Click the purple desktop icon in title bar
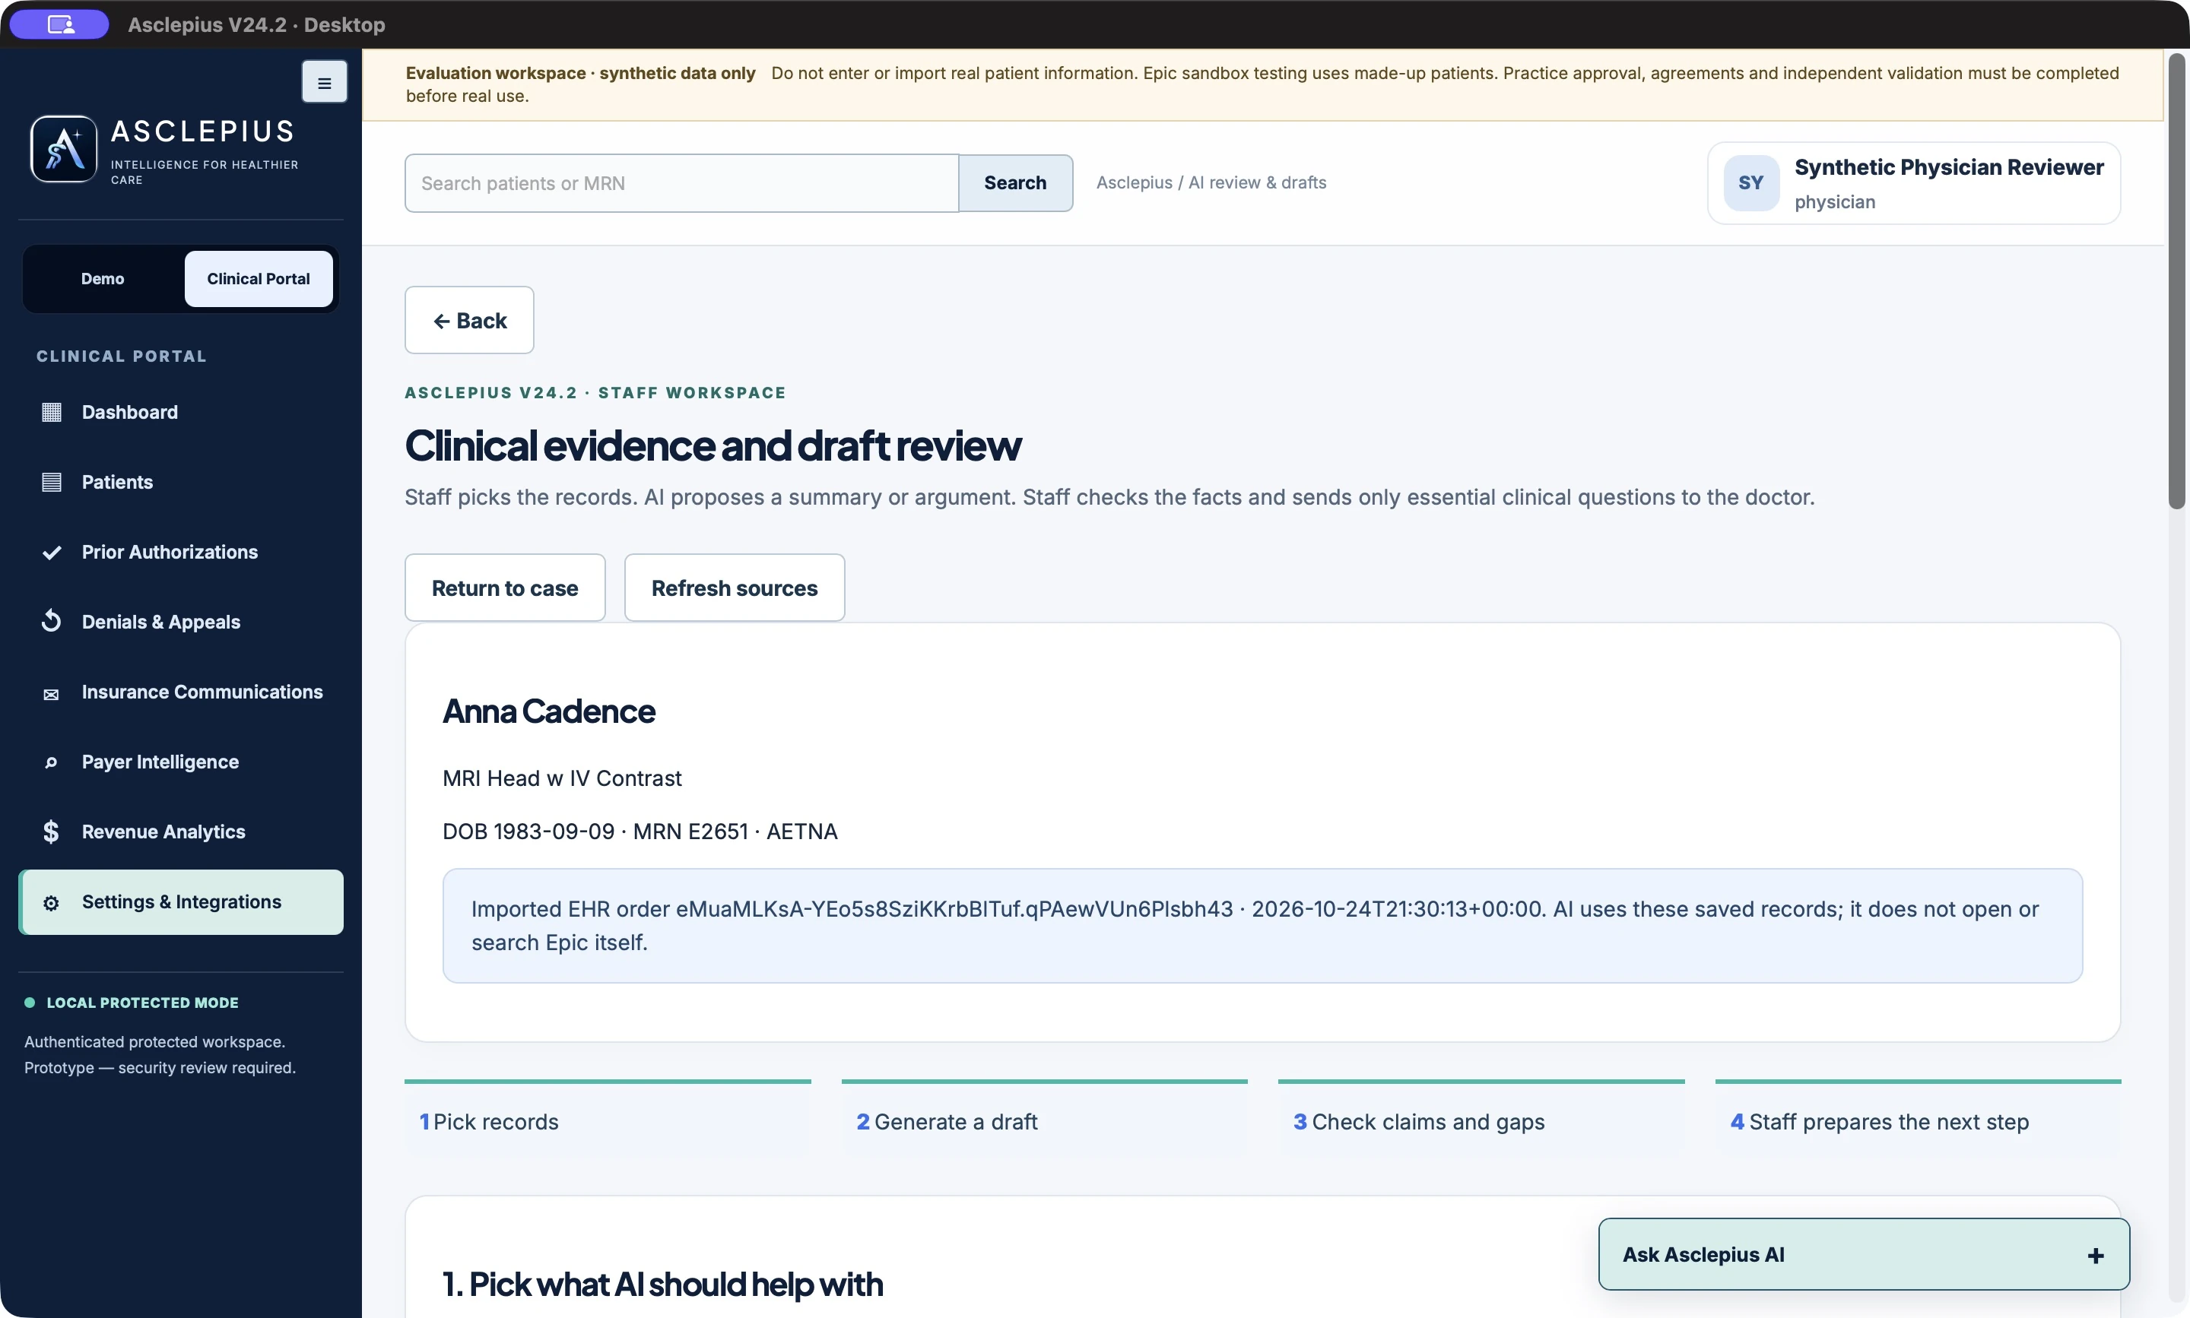2190x1318 pixels. pos(59,24)
